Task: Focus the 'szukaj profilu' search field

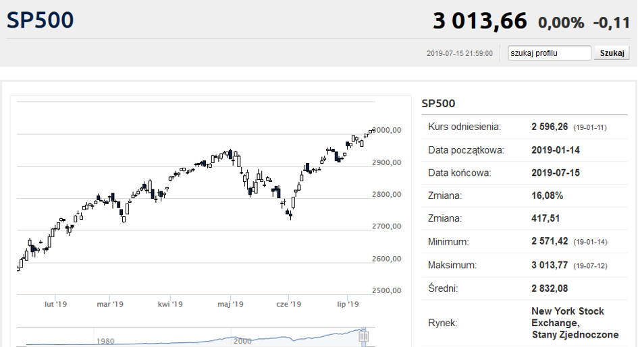Action: click(550, 53)
